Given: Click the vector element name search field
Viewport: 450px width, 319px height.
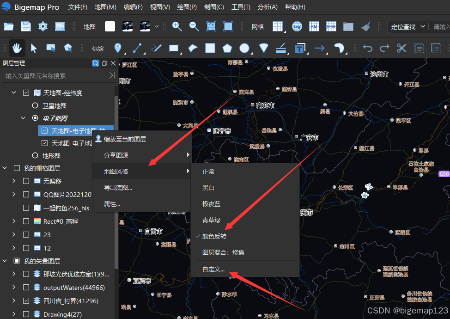Looking at the screenshot, I should pos(57,76).
